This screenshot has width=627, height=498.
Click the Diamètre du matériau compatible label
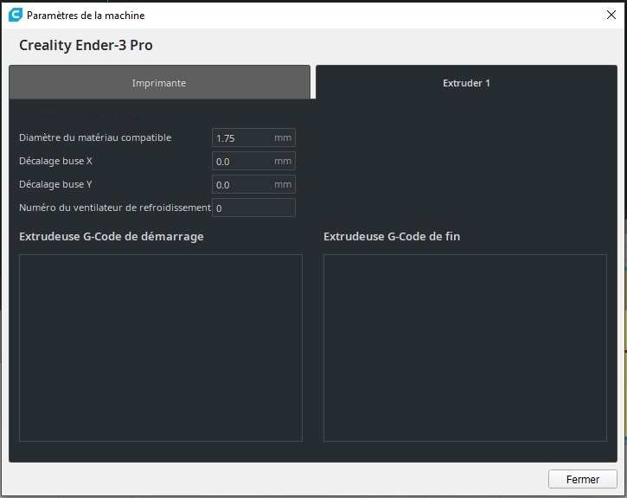coord(95,137)
